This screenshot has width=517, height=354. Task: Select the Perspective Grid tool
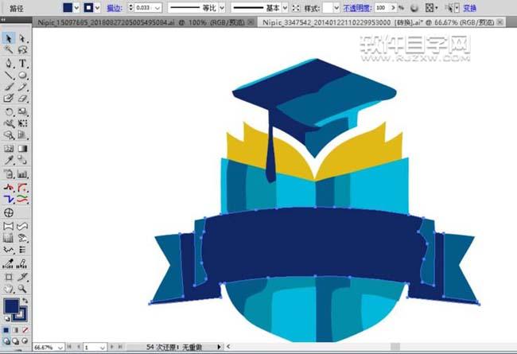click(x=22, y=135)
